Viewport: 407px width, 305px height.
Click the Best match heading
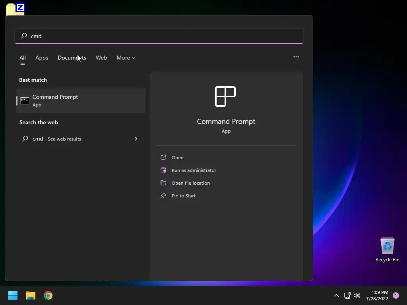click(33, 80)
